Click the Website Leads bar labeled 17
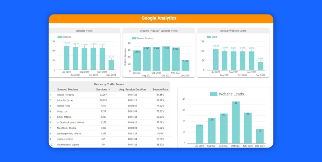 click(x=199, y=134)
